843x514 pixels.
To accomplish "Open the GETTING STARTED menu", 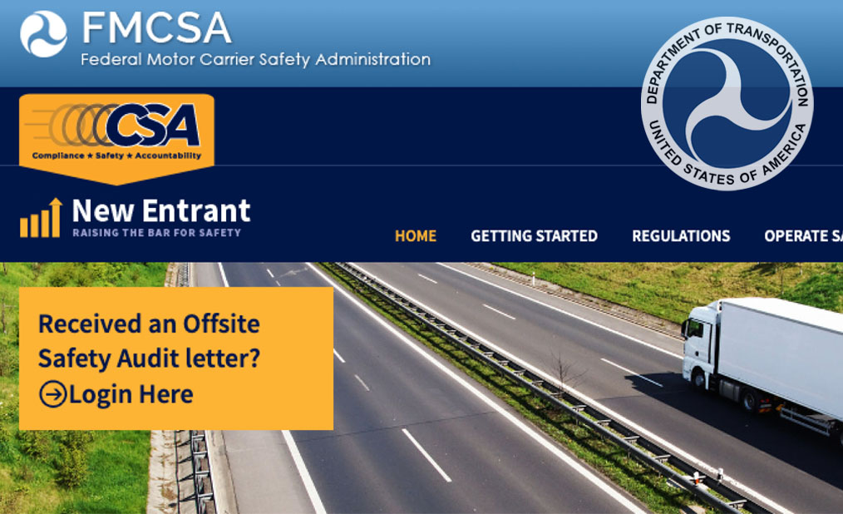I will (534, 236).
